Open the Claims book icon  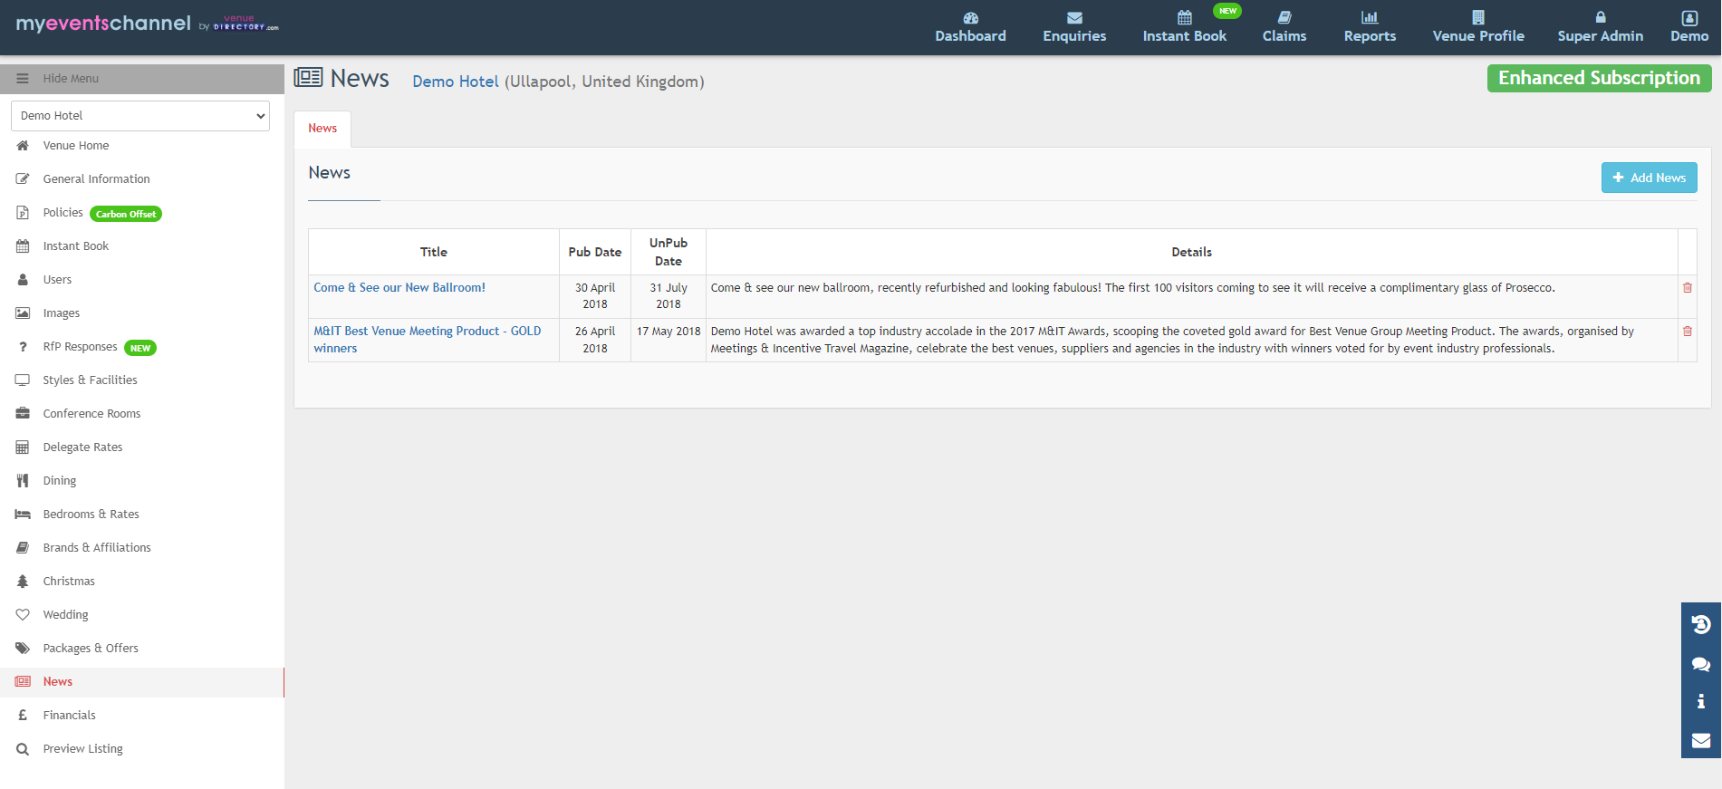coord(1284,17)
